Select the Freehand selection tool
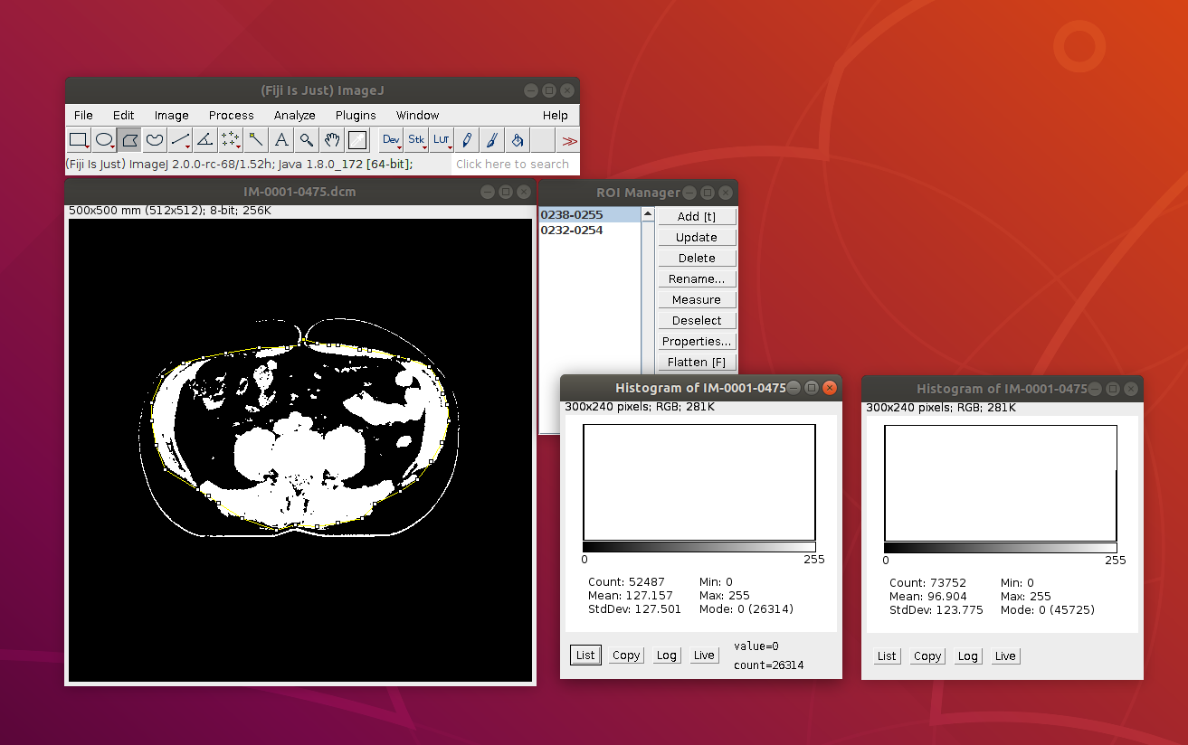This screenshot has width=1188, height=745. tap(155, 140)
